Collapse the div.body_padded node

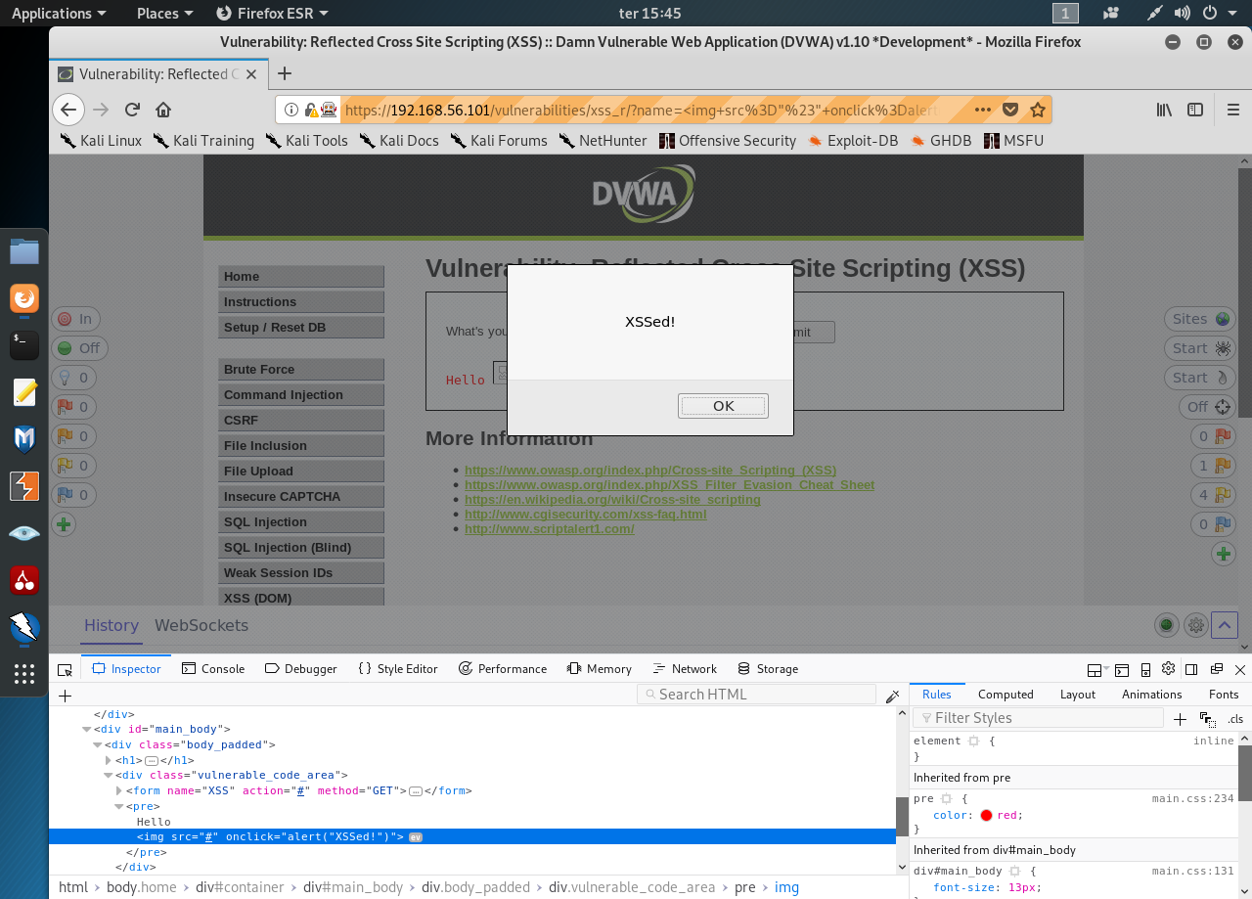tap(97, 744)
